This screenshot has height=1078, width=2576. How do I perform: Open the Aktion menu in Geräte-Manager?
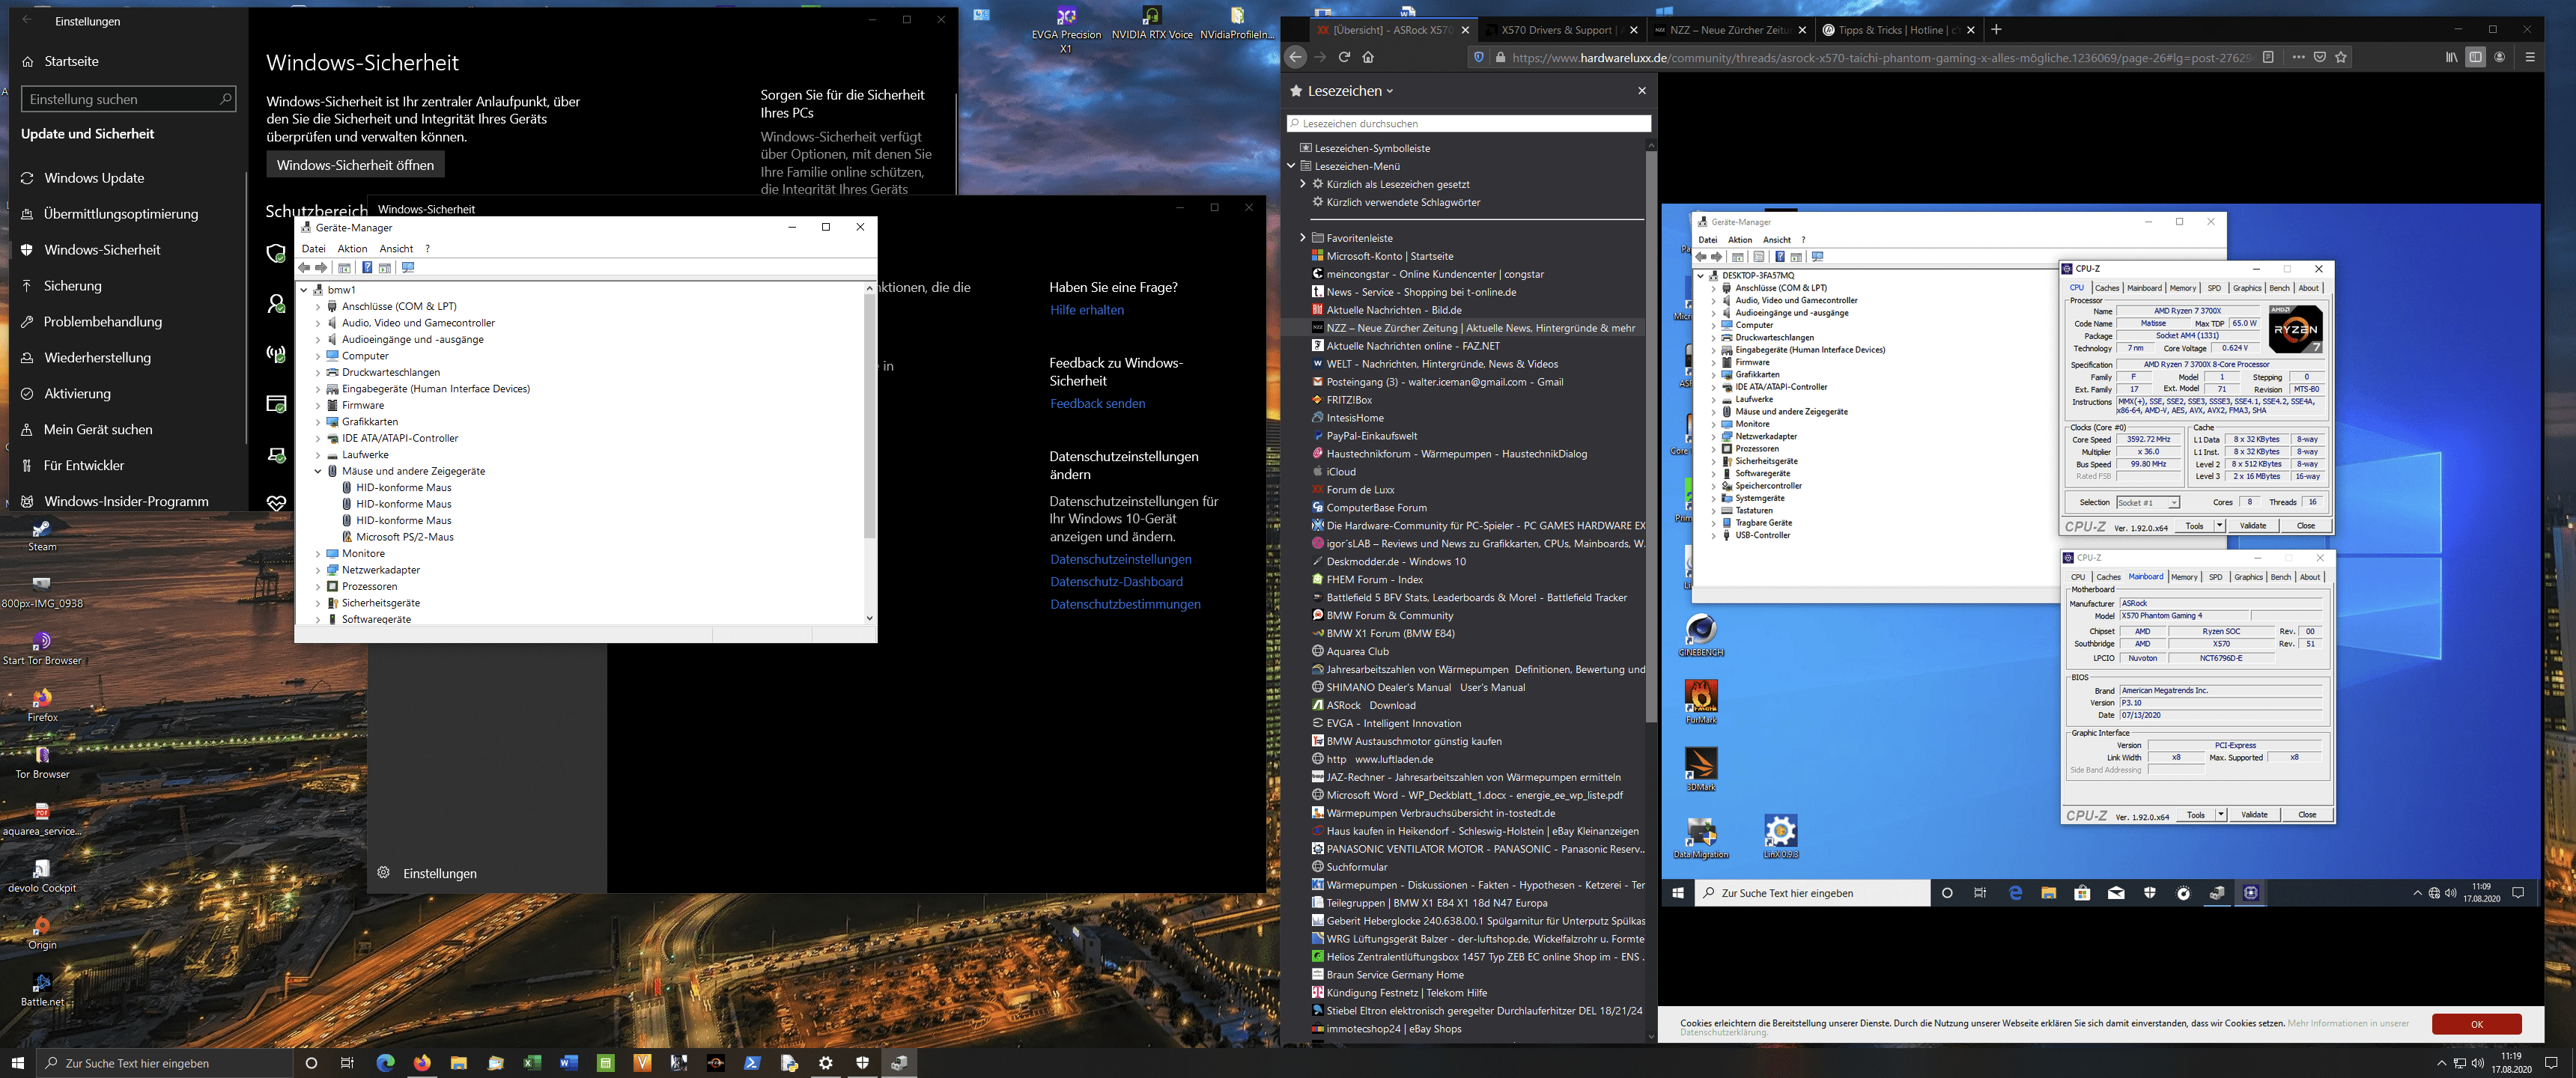[352, 249]
